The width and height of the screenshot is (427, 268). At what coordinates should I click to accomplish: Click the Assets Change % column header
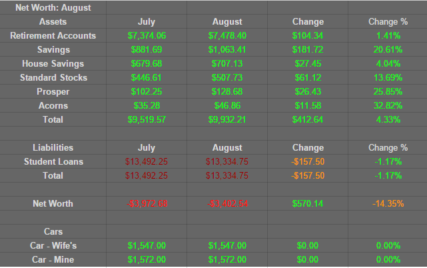click(387, 22)
